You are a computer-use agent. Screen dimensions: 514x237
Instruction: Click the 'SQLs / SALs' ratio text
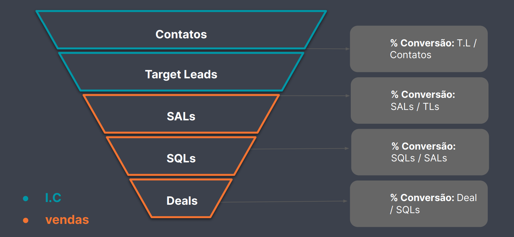click(419, 158)
